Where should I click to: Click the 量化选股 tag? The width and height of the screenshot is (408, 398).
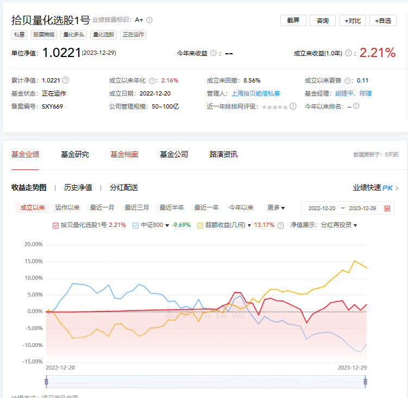point(103,35)
